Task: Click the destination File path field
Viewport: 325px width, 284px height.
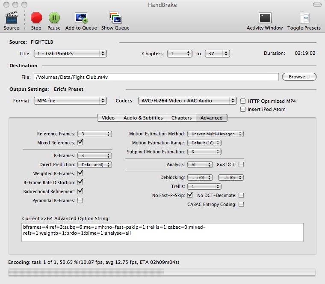Action: click(156, 77)
